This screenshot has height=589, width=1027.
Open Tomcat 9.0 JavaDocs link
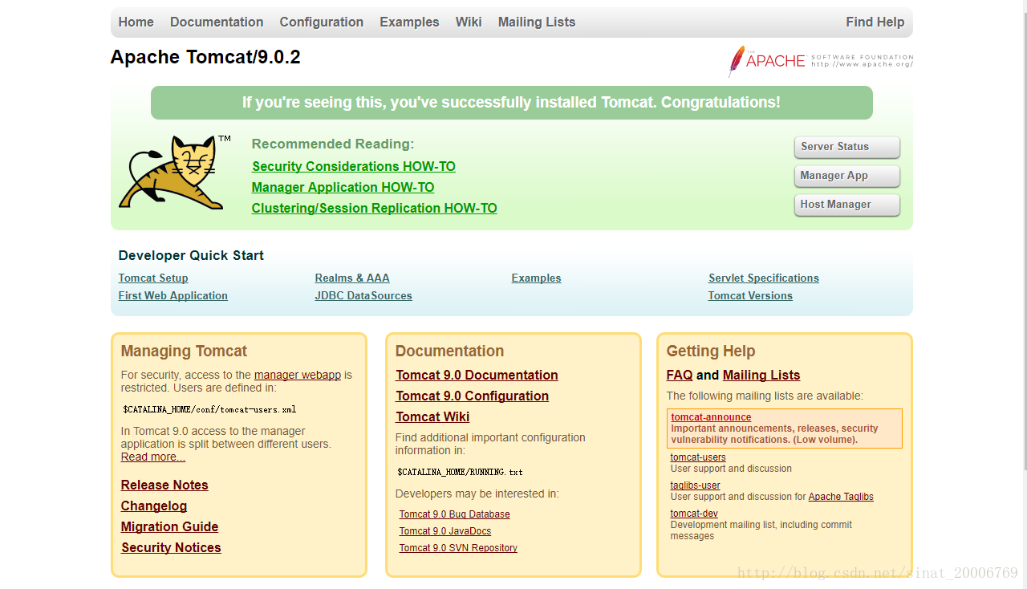(x=445, y=531)
